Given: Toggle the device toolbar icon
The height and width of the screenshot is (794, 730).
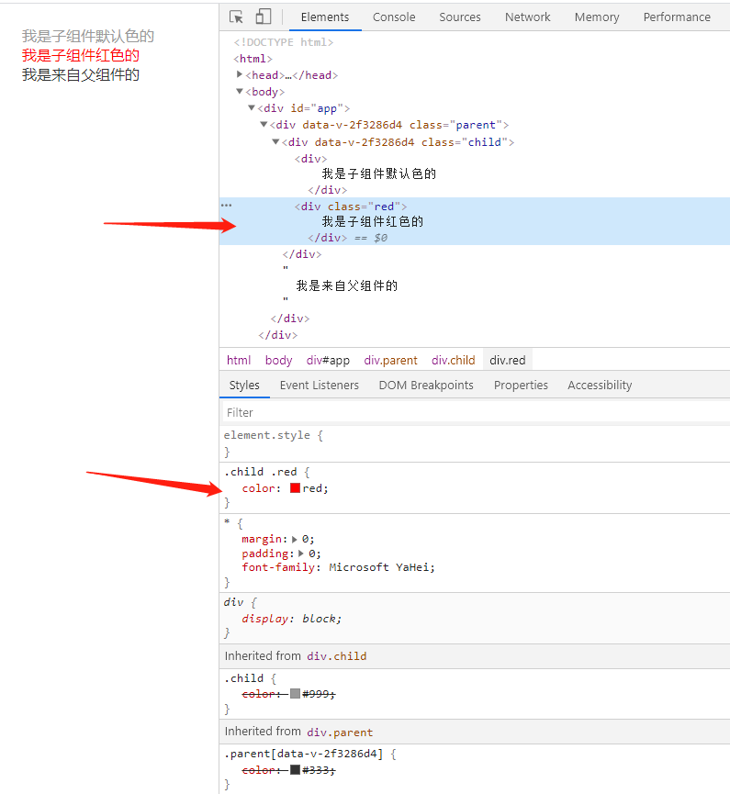Looking at the screenshot, I should pos(264,17).
